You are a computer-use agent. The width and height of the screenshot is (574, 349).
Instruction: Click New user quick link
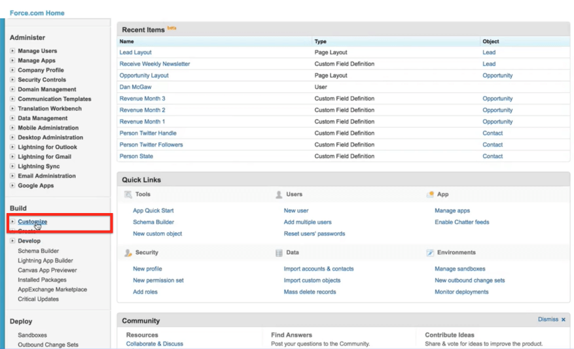click(x=296, y=210)
